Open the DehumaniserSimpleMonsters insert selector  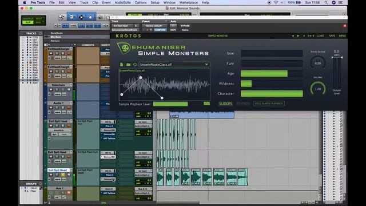[x=125, y=30]
